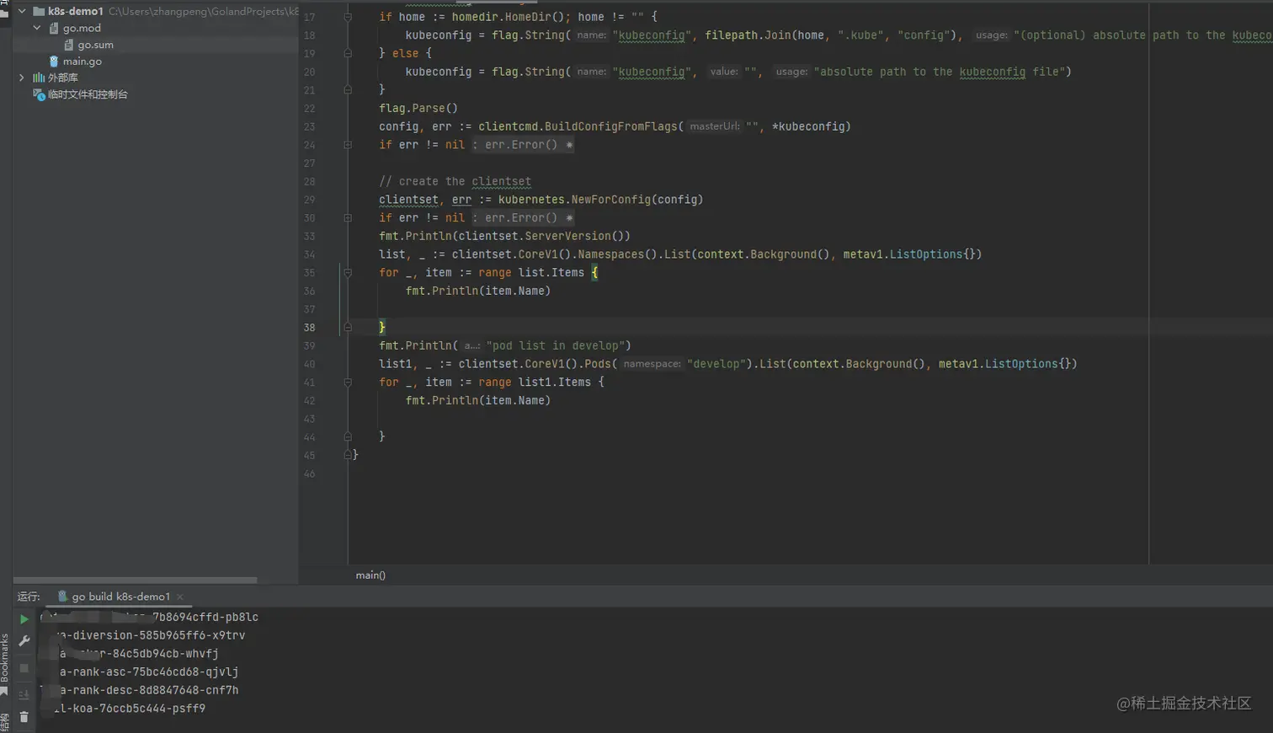Click main() breadcrumb below editor

coord(370,575)
